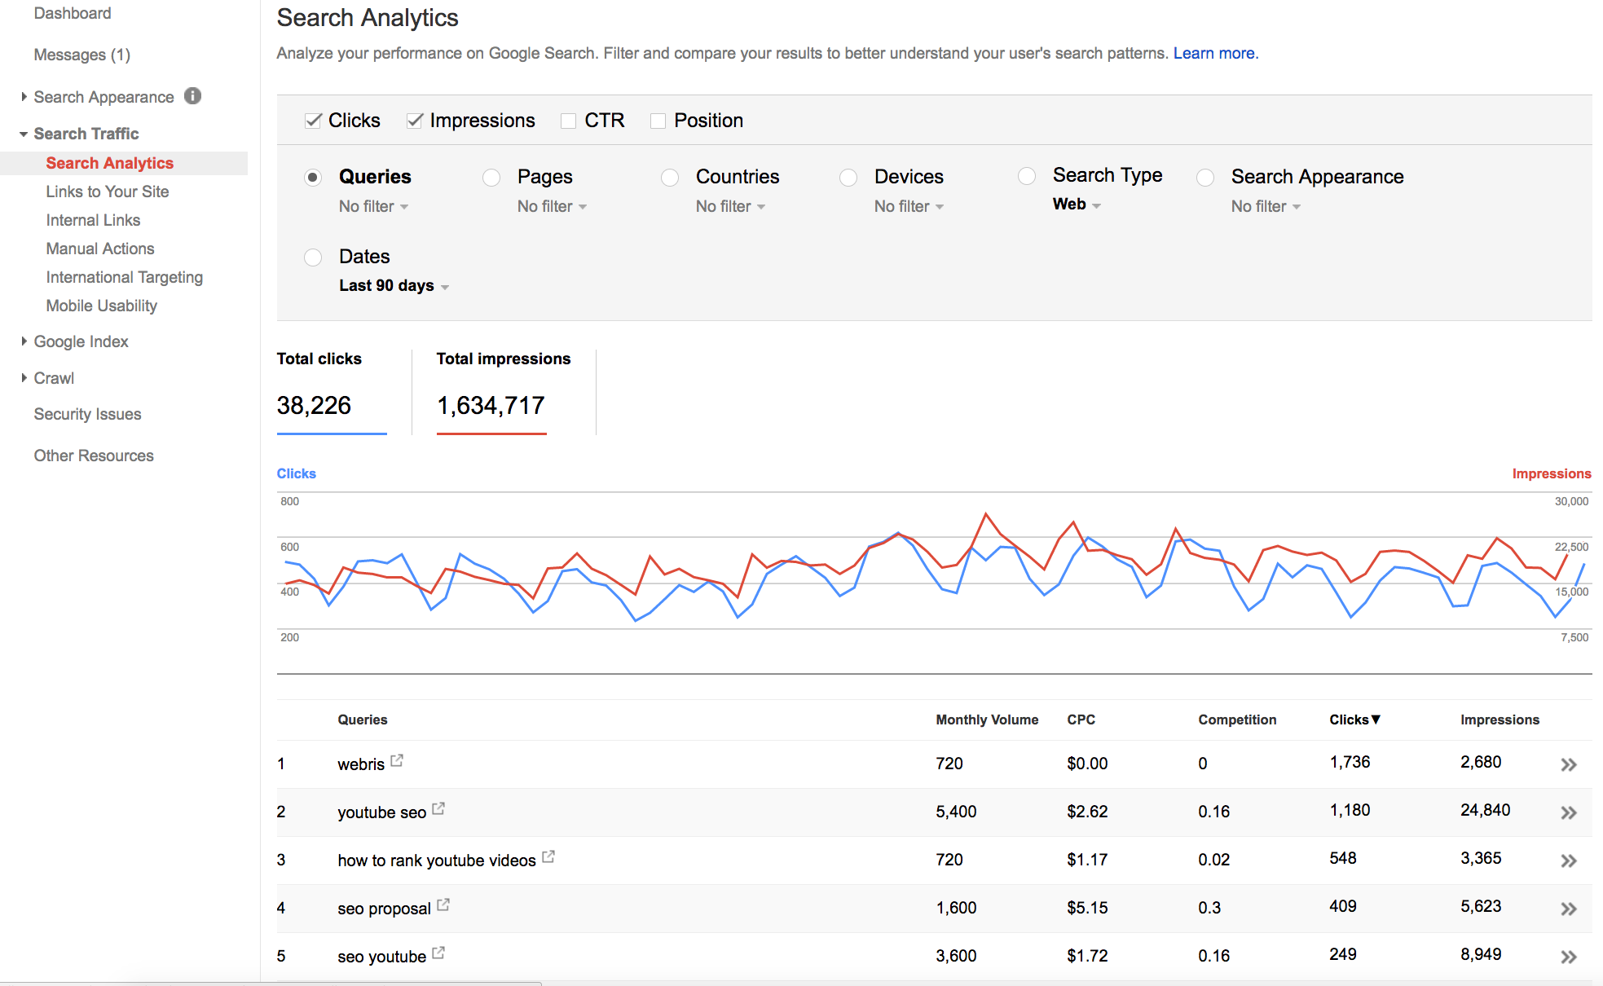This screenshot has width=1603, height=986.
Task: Select the Queries radio button
Action: coord(313,178)
